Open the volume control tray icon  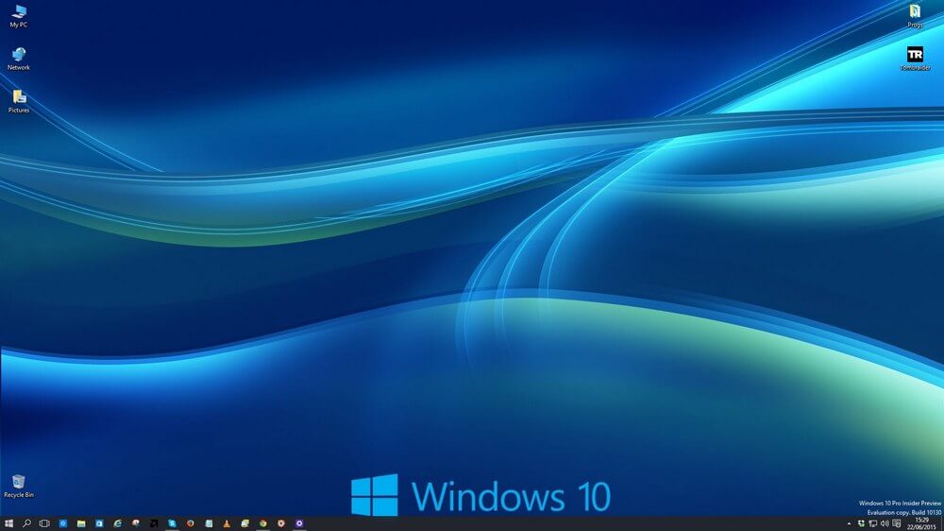click(x=885, y=523)
